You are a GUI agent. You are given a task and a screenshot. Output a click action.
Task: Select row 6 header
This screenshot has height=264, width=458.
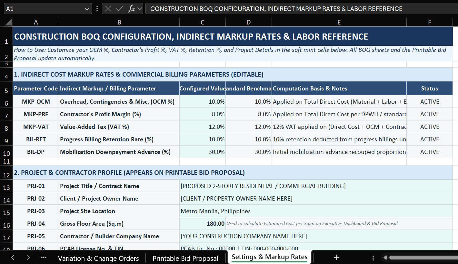point(6,102)
